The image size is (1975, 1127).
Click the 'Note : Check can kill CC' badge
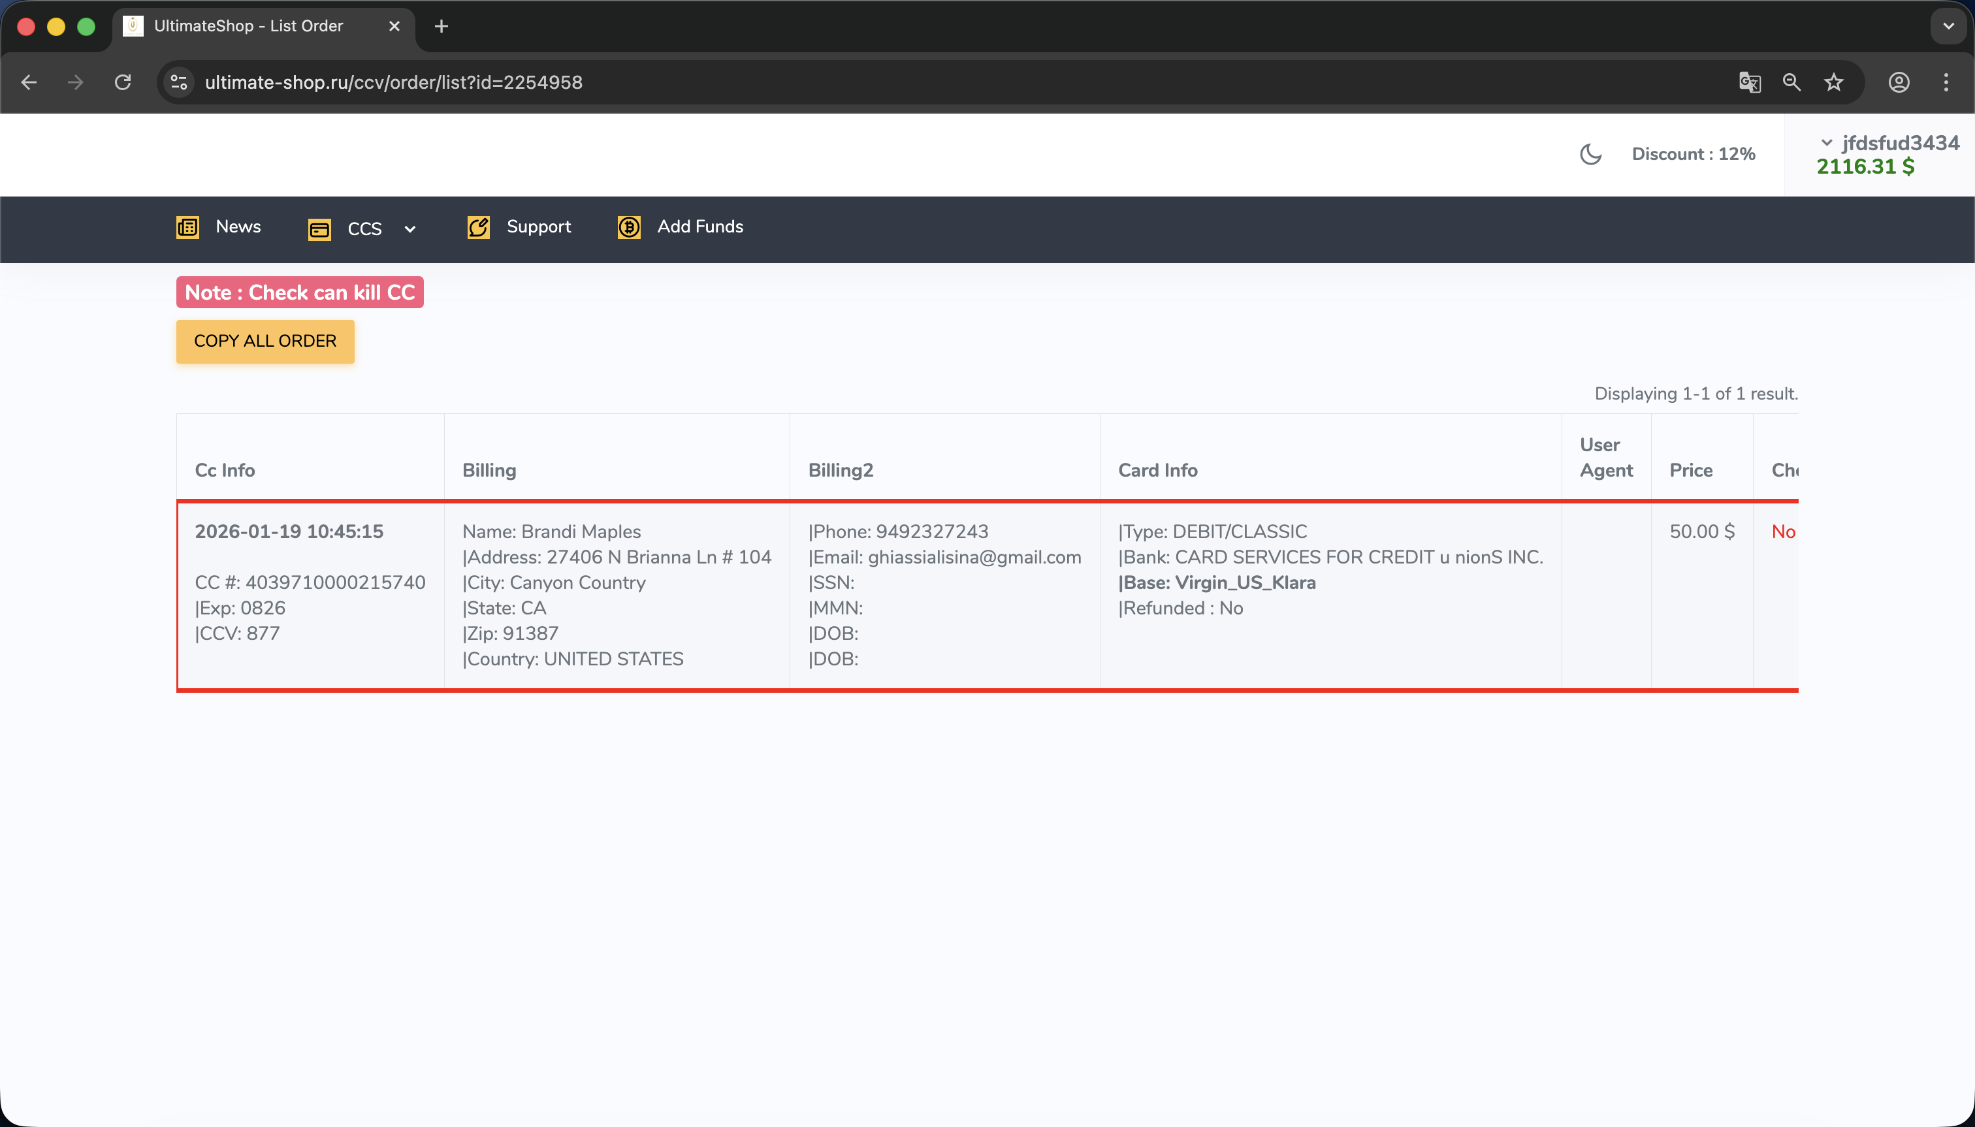tap(300, 293)
